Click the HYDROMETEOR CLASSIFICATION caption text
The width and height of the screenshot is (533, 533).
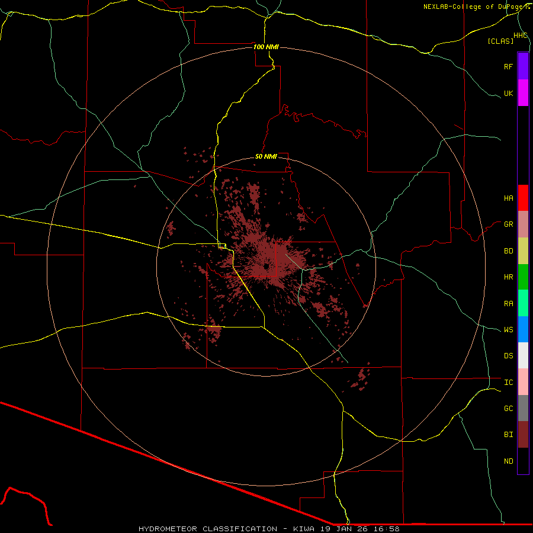point(208,529)
